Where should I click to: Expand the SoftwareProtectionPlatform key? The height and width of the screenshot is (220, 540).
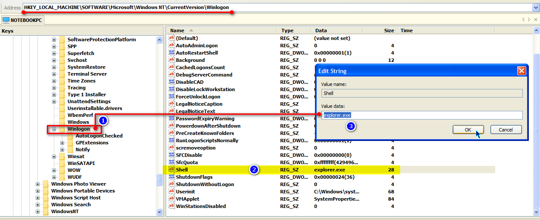(x=54, y=40)
